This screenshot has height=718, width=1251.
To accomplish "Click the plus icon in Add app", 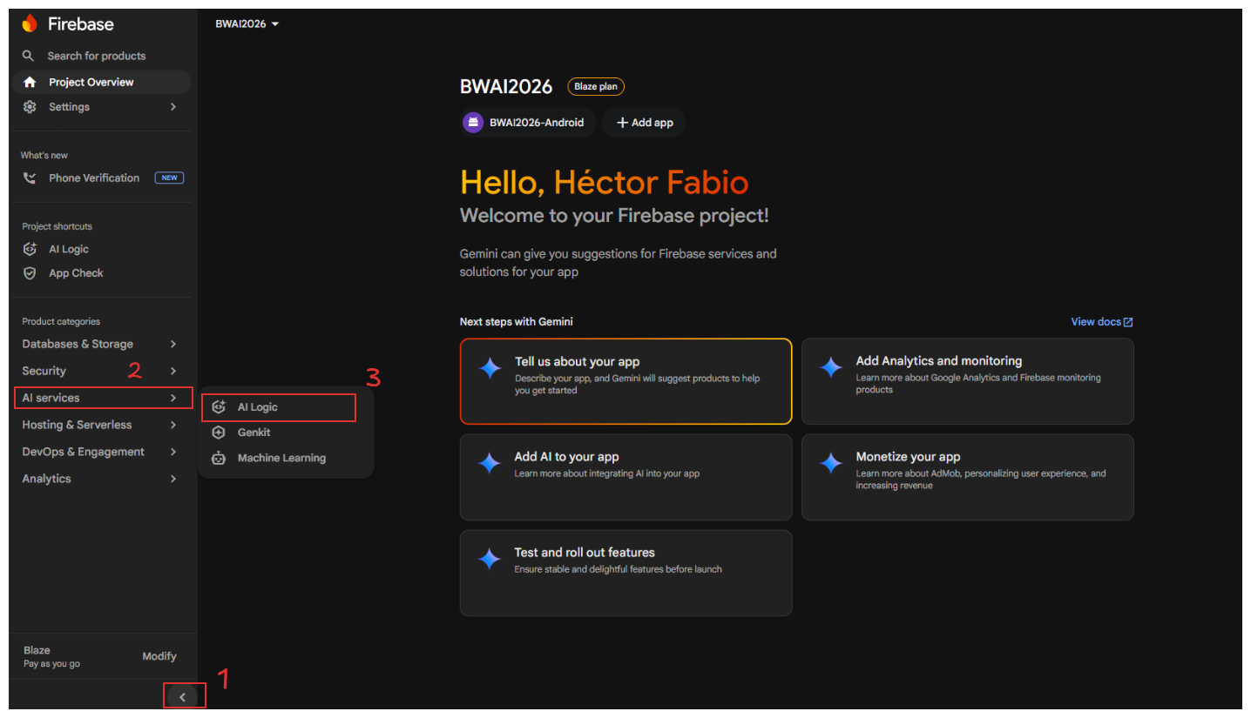I will tap(622, 123).
